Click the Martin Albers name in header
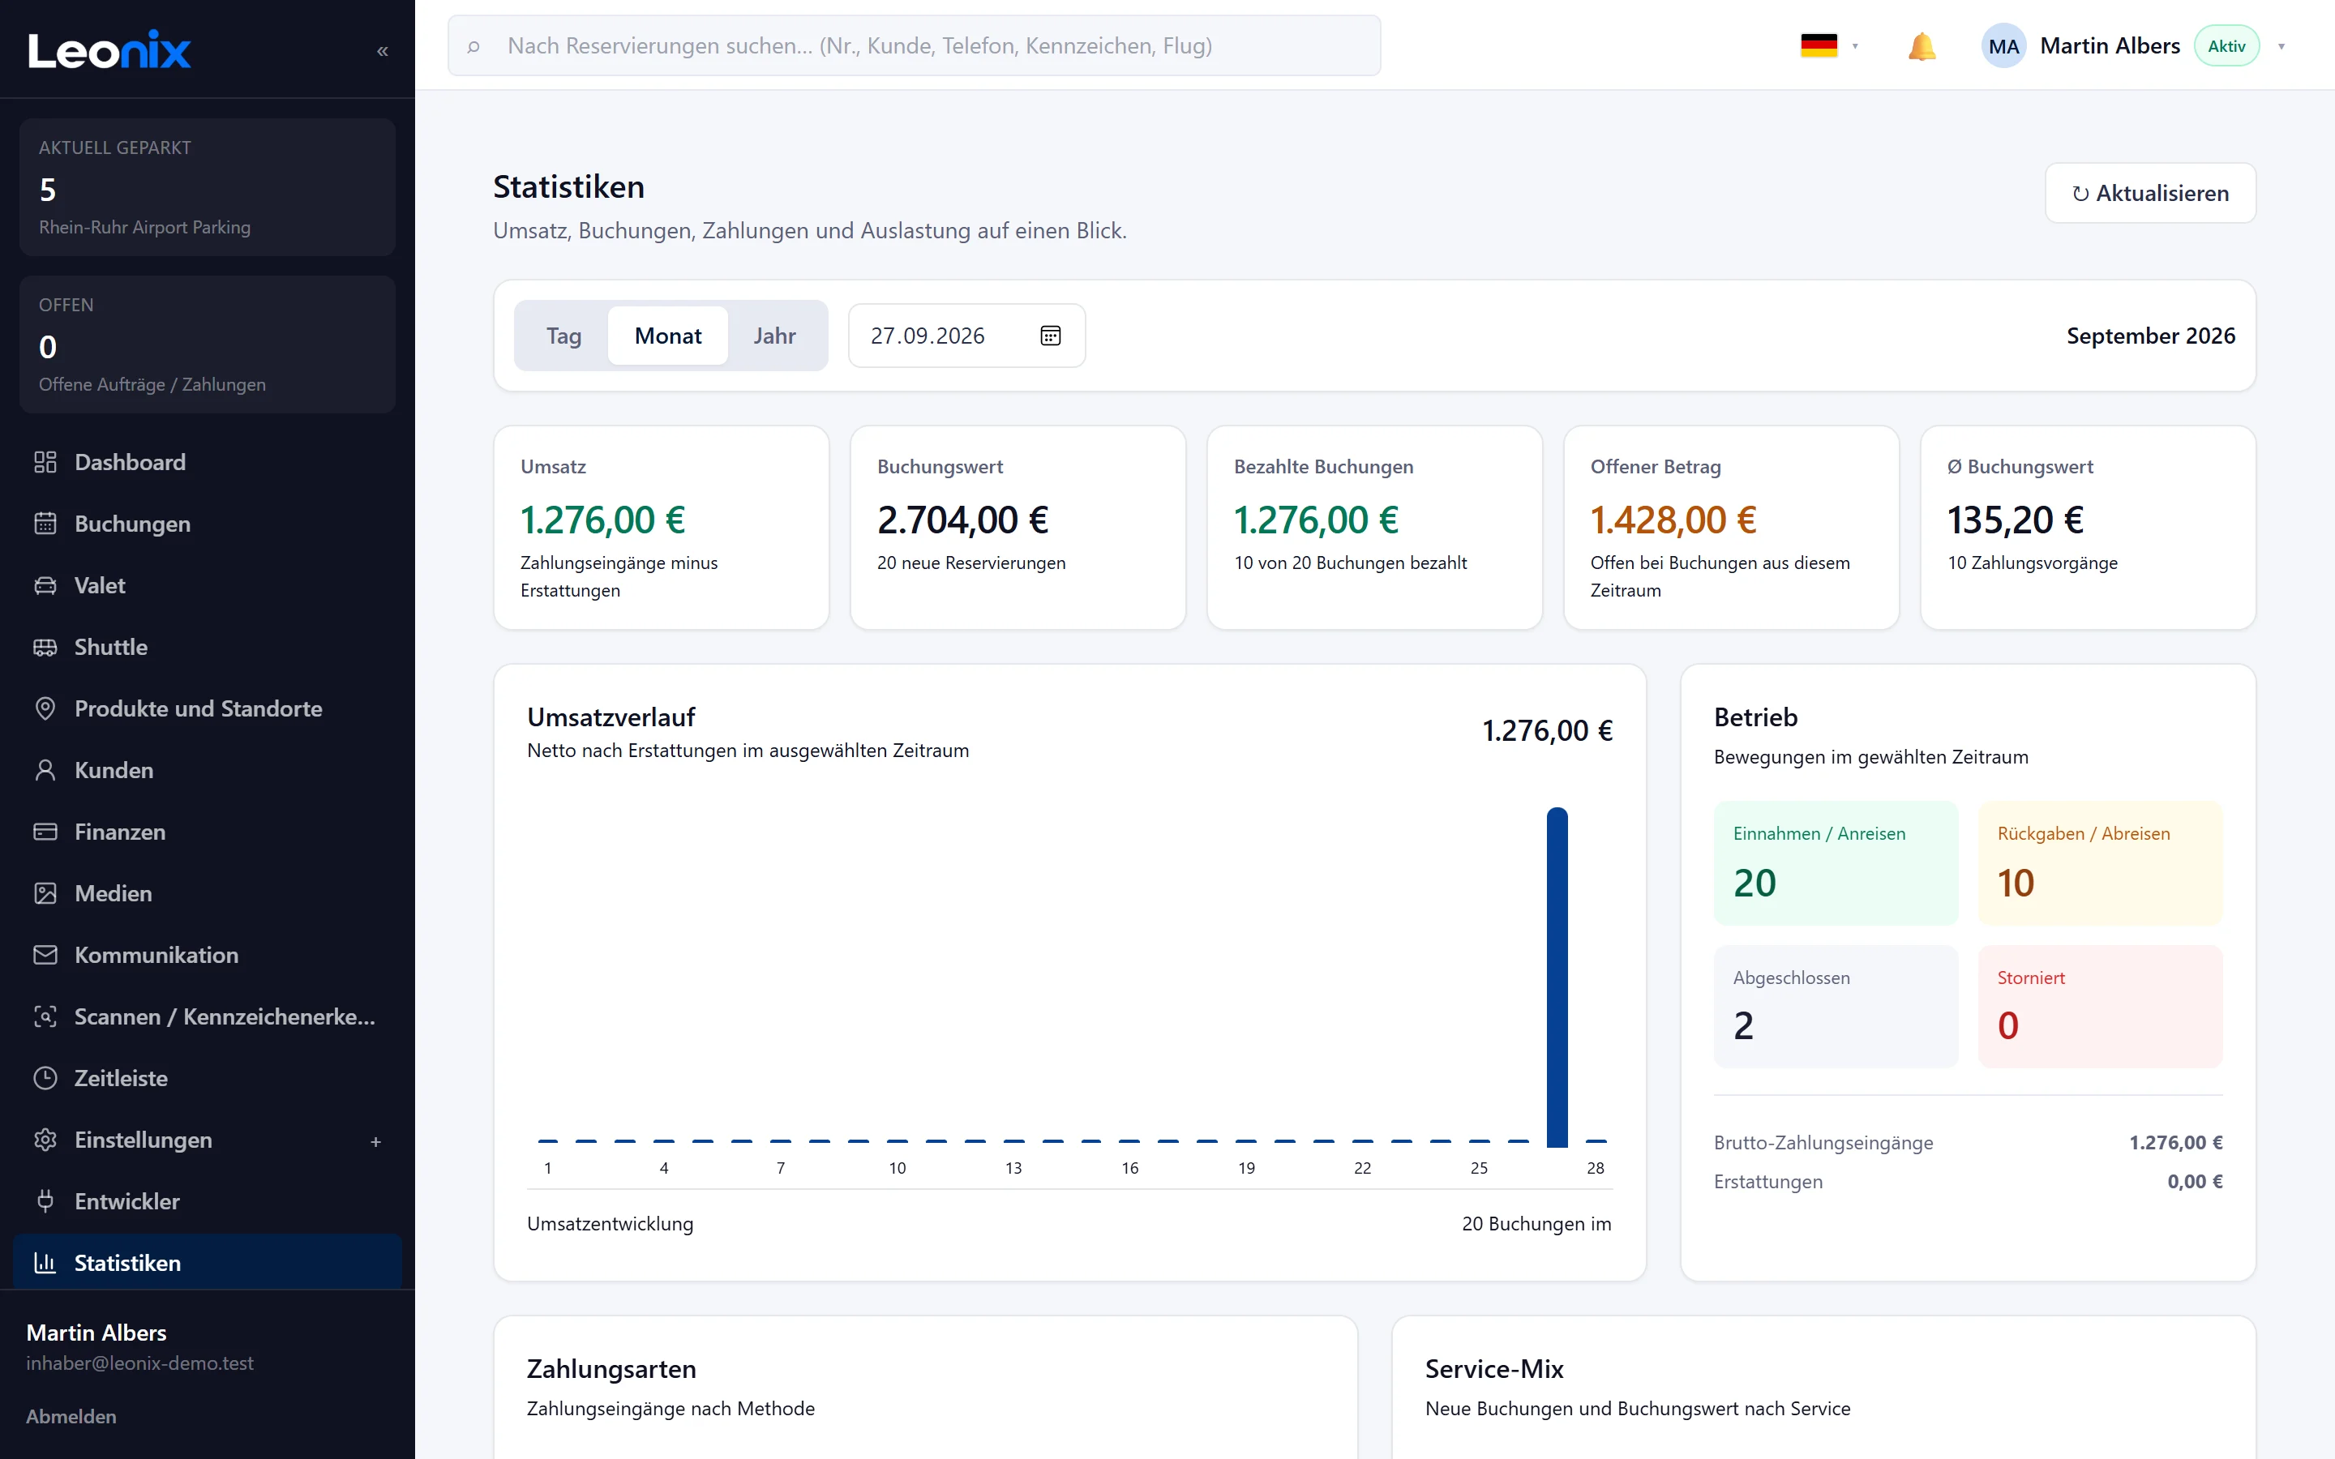The width and height of the screenshot is (2335, 1459). (2110, 46)
